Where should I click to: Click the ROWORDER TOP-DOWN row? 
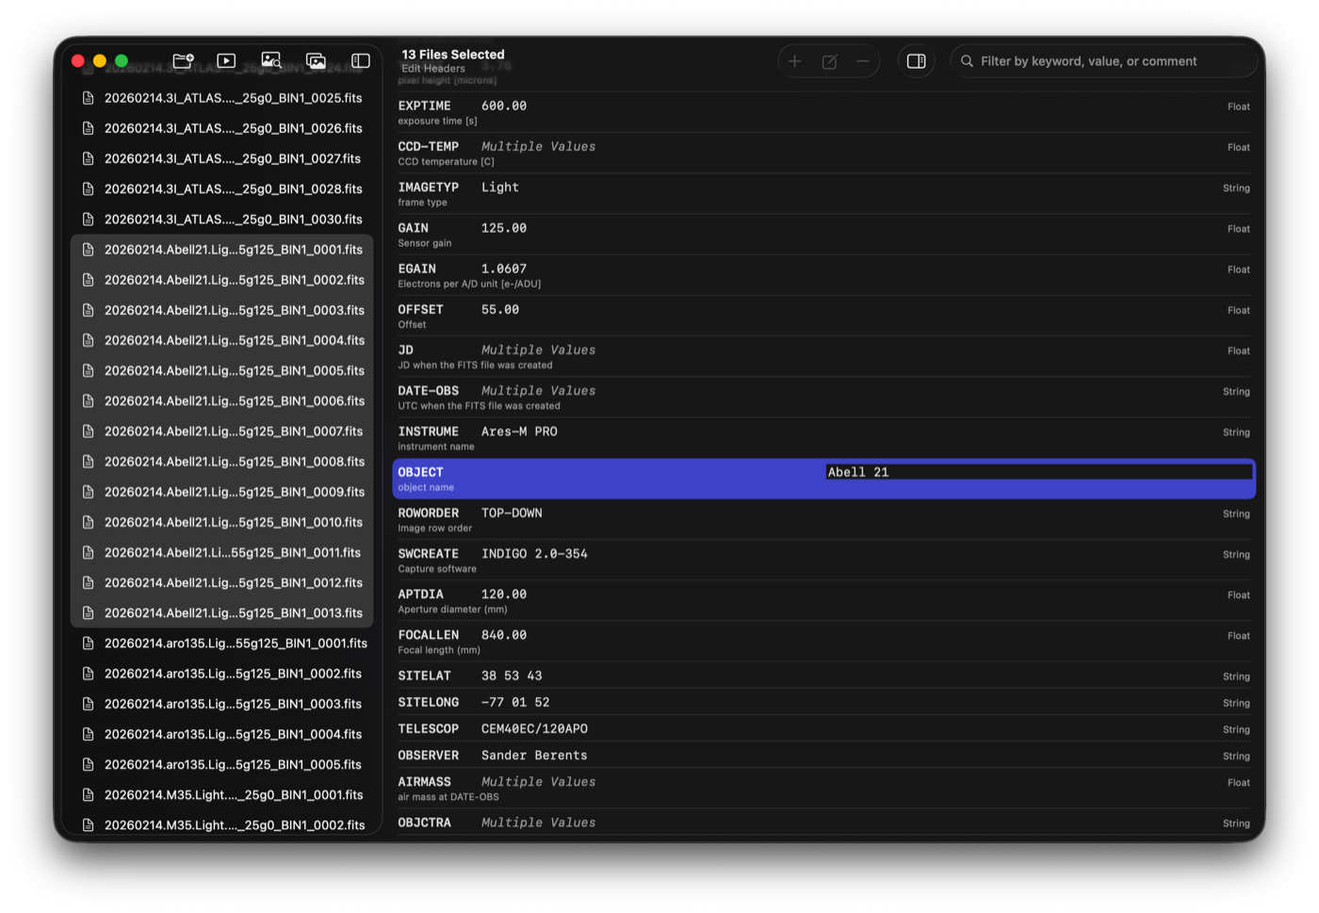[x=824, y=519]
